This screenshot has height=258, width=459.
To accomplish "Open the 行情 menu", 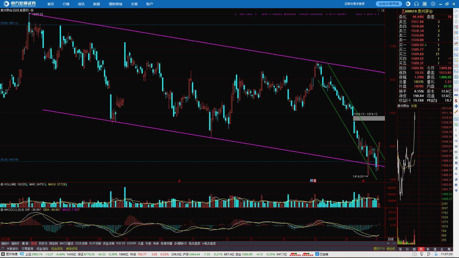I will click(x=66, y=4).
